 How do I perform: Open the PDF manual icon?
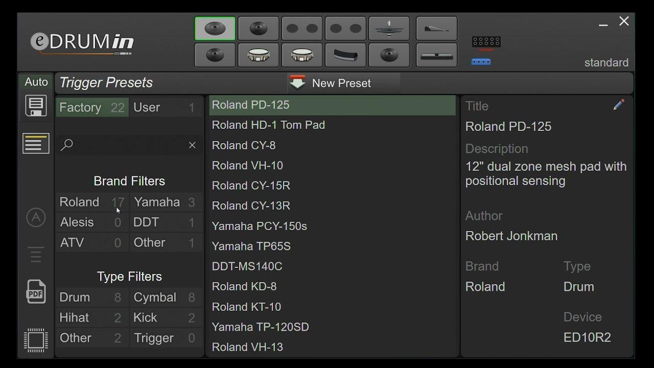[x=36, y=291]
